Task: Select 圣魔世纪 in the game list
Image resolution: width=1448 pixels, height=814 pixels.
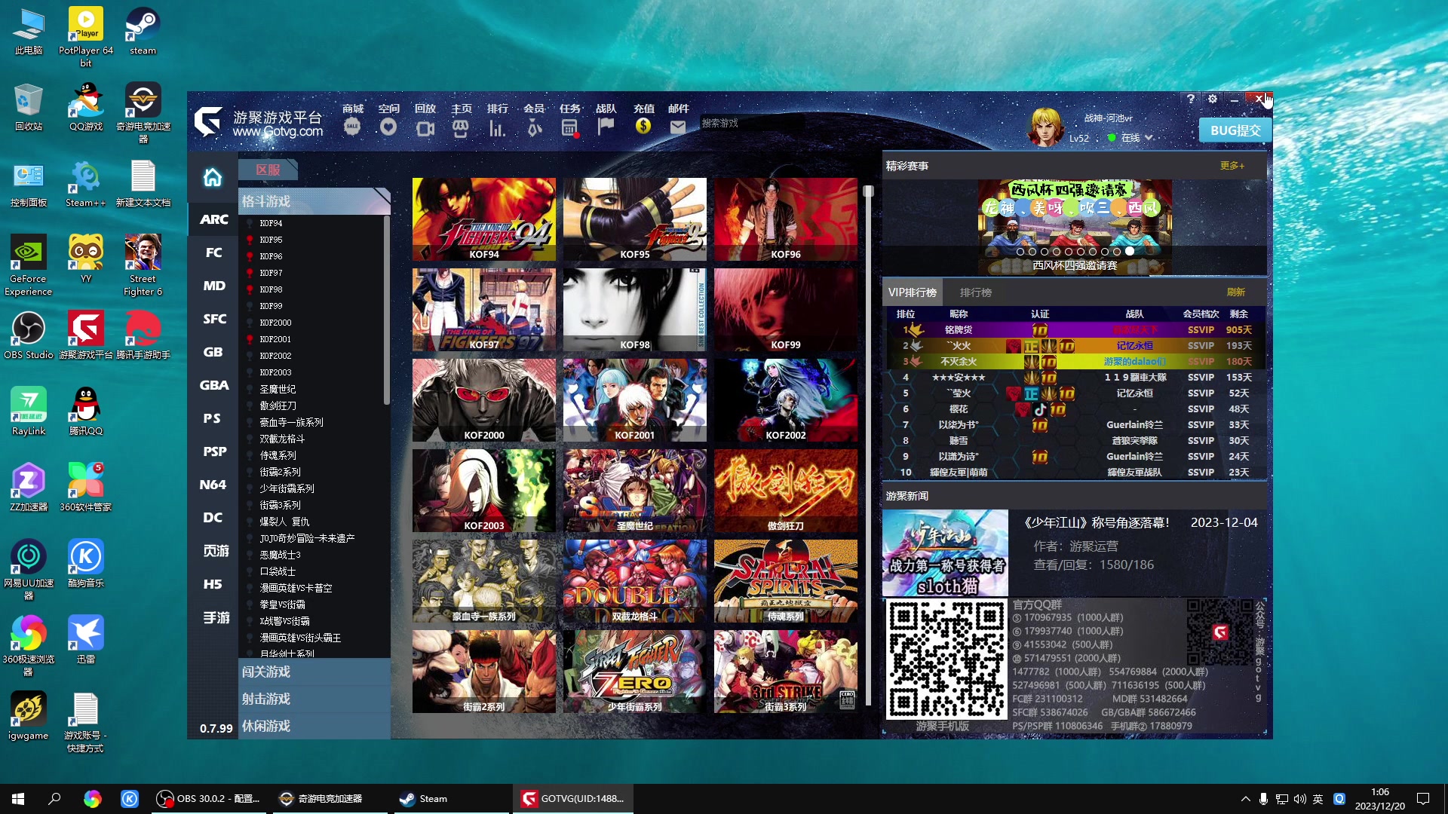Action: [x=278, y=389]
